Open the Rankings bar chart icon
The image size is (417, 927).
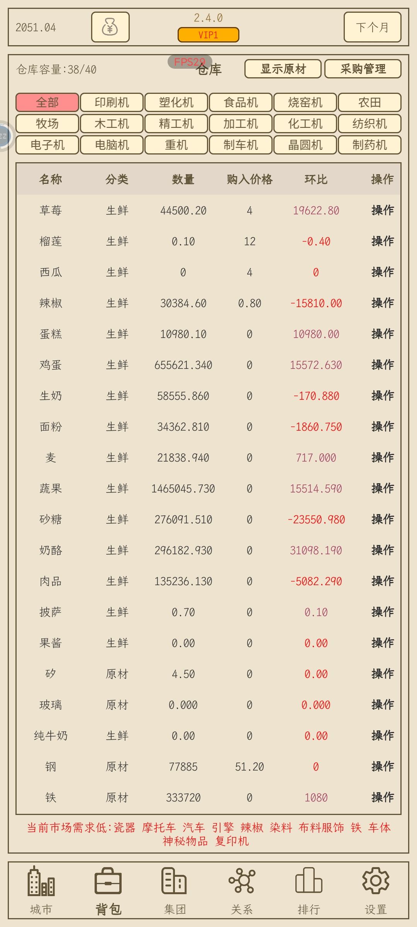(309, 881)
